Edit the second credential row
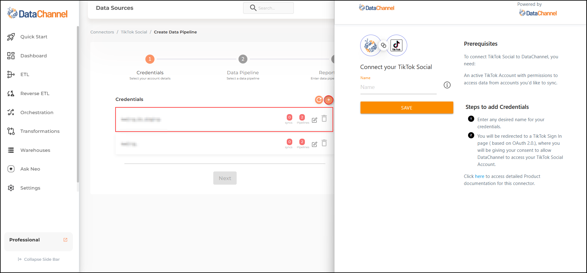The image size is (587, 273). pos(314,144)
